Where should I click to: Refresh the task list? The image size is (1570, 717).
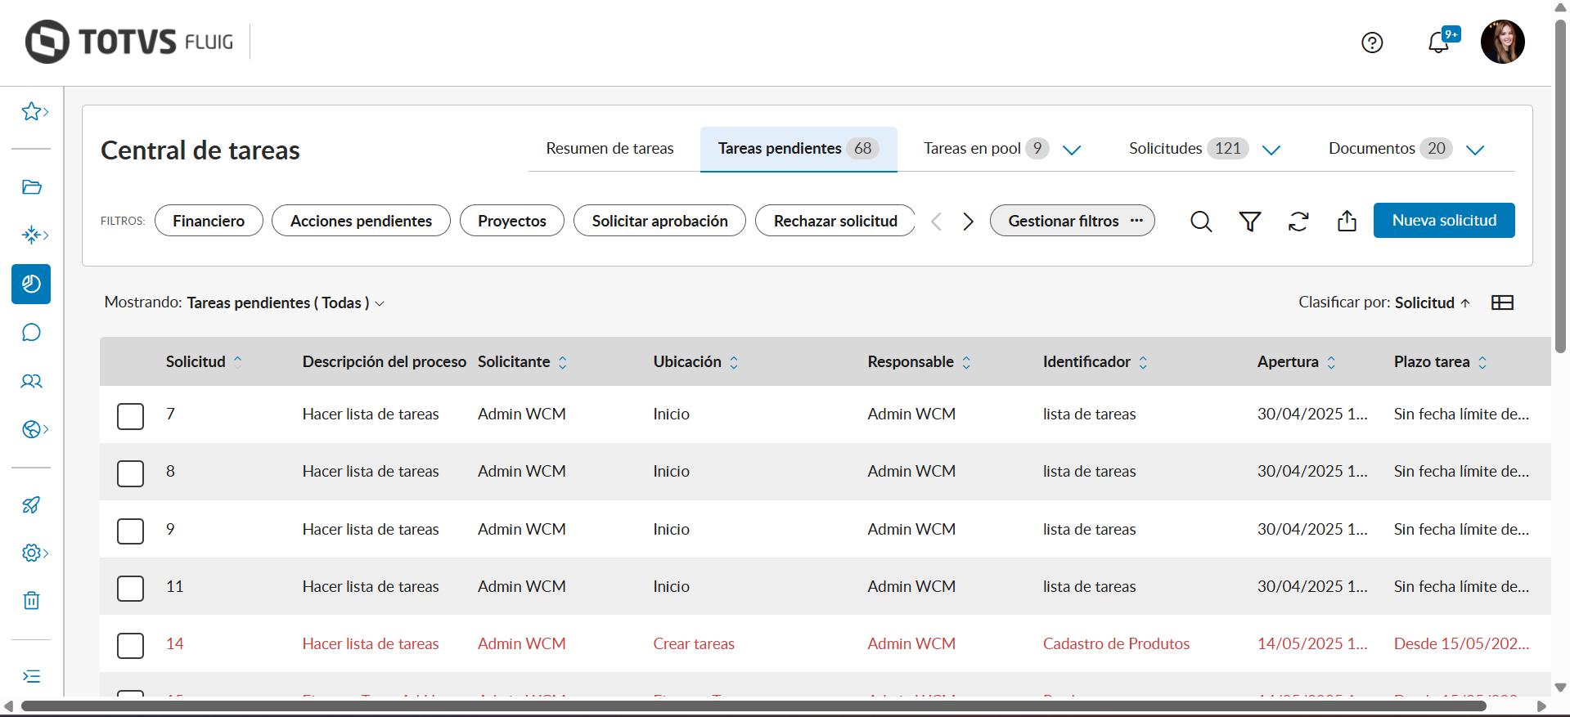click(x=1298, y=222)
